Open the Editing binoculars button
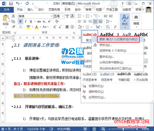 click(136, 21)
